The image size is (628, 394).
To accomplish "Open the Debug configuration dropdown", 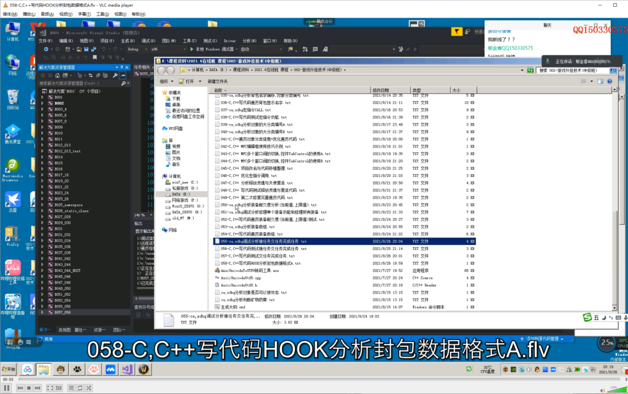I will coord(137,49).
